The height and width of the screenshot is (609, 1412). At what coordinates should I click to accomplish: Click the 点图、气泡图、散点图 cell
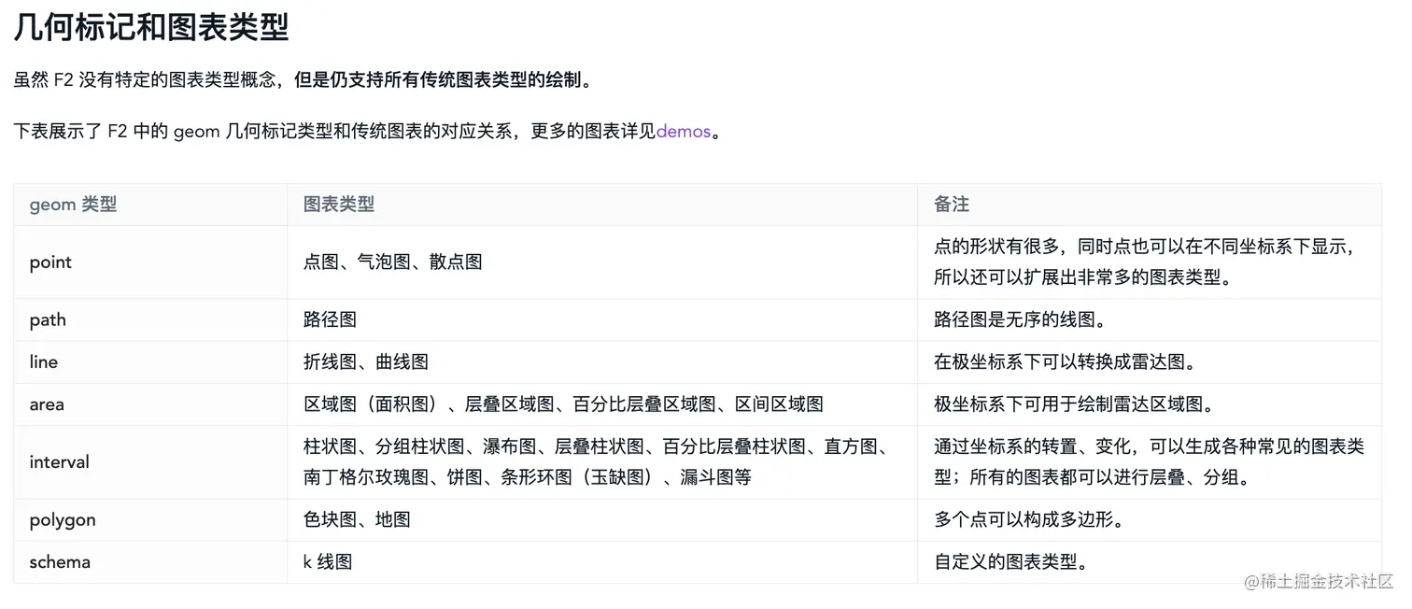393,262
